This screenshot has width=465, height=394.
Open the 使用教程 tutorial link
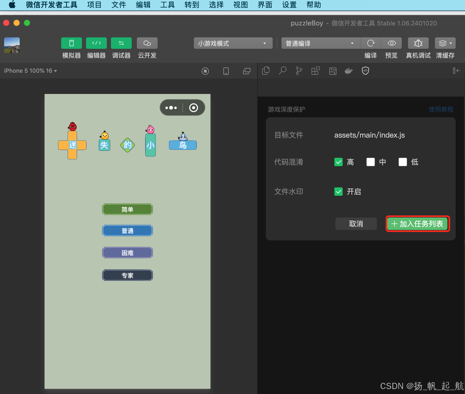[x=441, y=109]
